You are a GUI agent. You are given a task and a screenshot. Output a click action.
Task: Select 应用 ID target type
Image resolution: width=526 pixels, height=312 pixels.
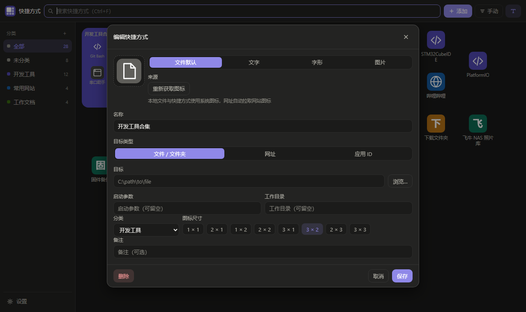click(363, 154)
